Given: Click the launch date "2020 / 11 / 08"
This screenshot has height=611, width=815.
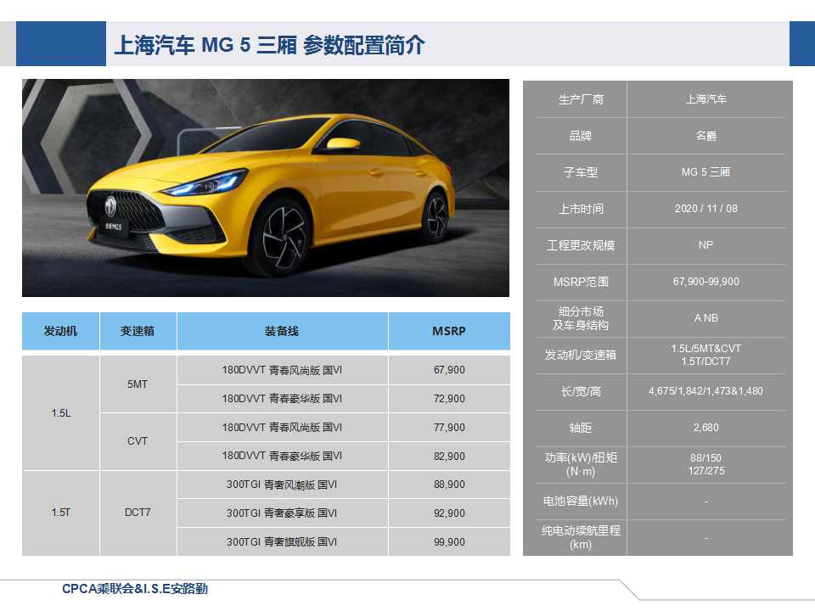Looking at the screenshot, I should [x=705, y=209].
